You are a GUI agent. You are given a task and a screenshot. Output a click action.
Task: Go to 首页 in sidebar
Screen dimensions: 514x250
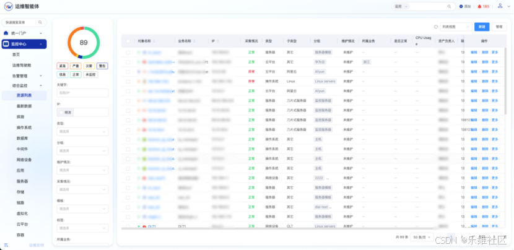(16, 54)
